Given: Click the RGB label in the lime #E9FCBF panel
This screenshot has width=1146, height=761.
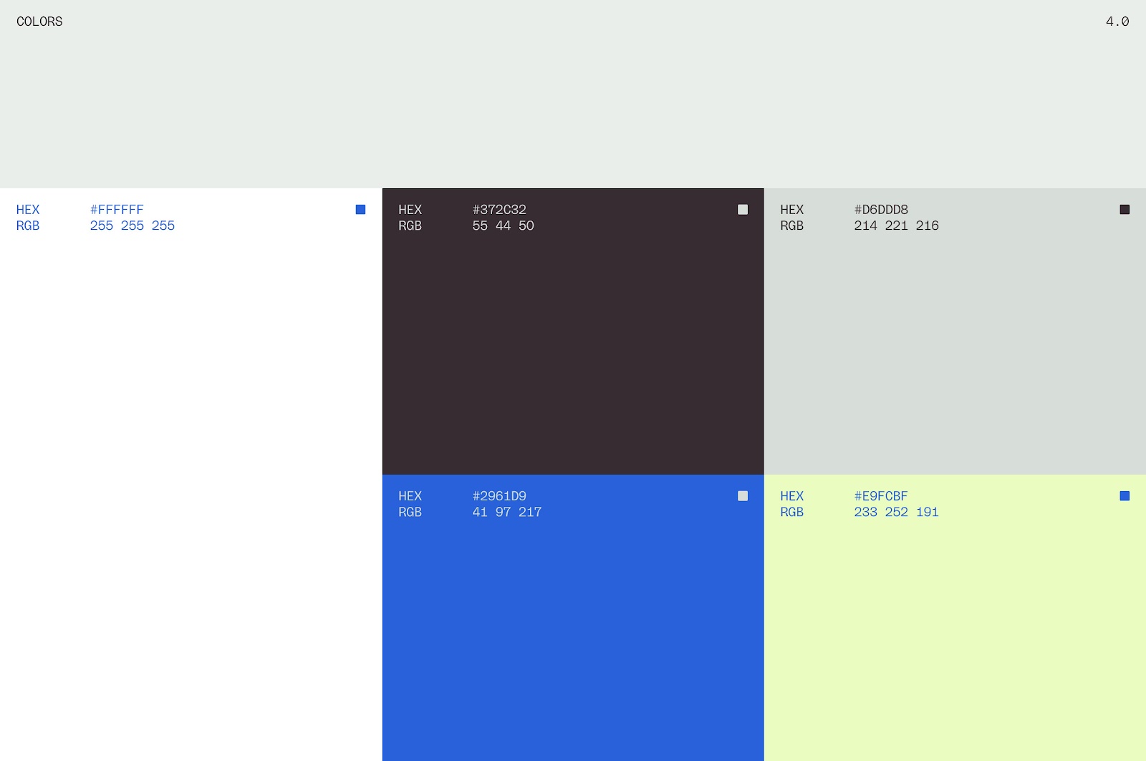Looking at the screenshot, I should point(791,512).
